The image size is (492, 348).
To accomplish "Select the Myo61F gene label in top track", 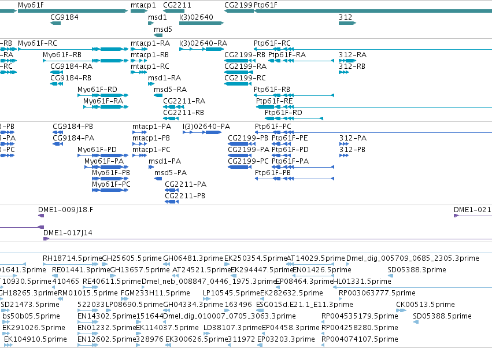I will coord(31,5).
